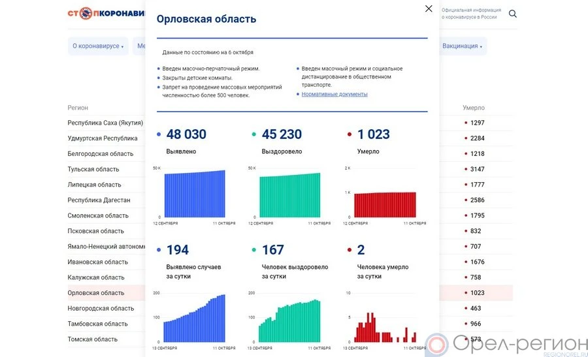
Task: Expand the О коронавирусе menu
Action: (98, 46)
